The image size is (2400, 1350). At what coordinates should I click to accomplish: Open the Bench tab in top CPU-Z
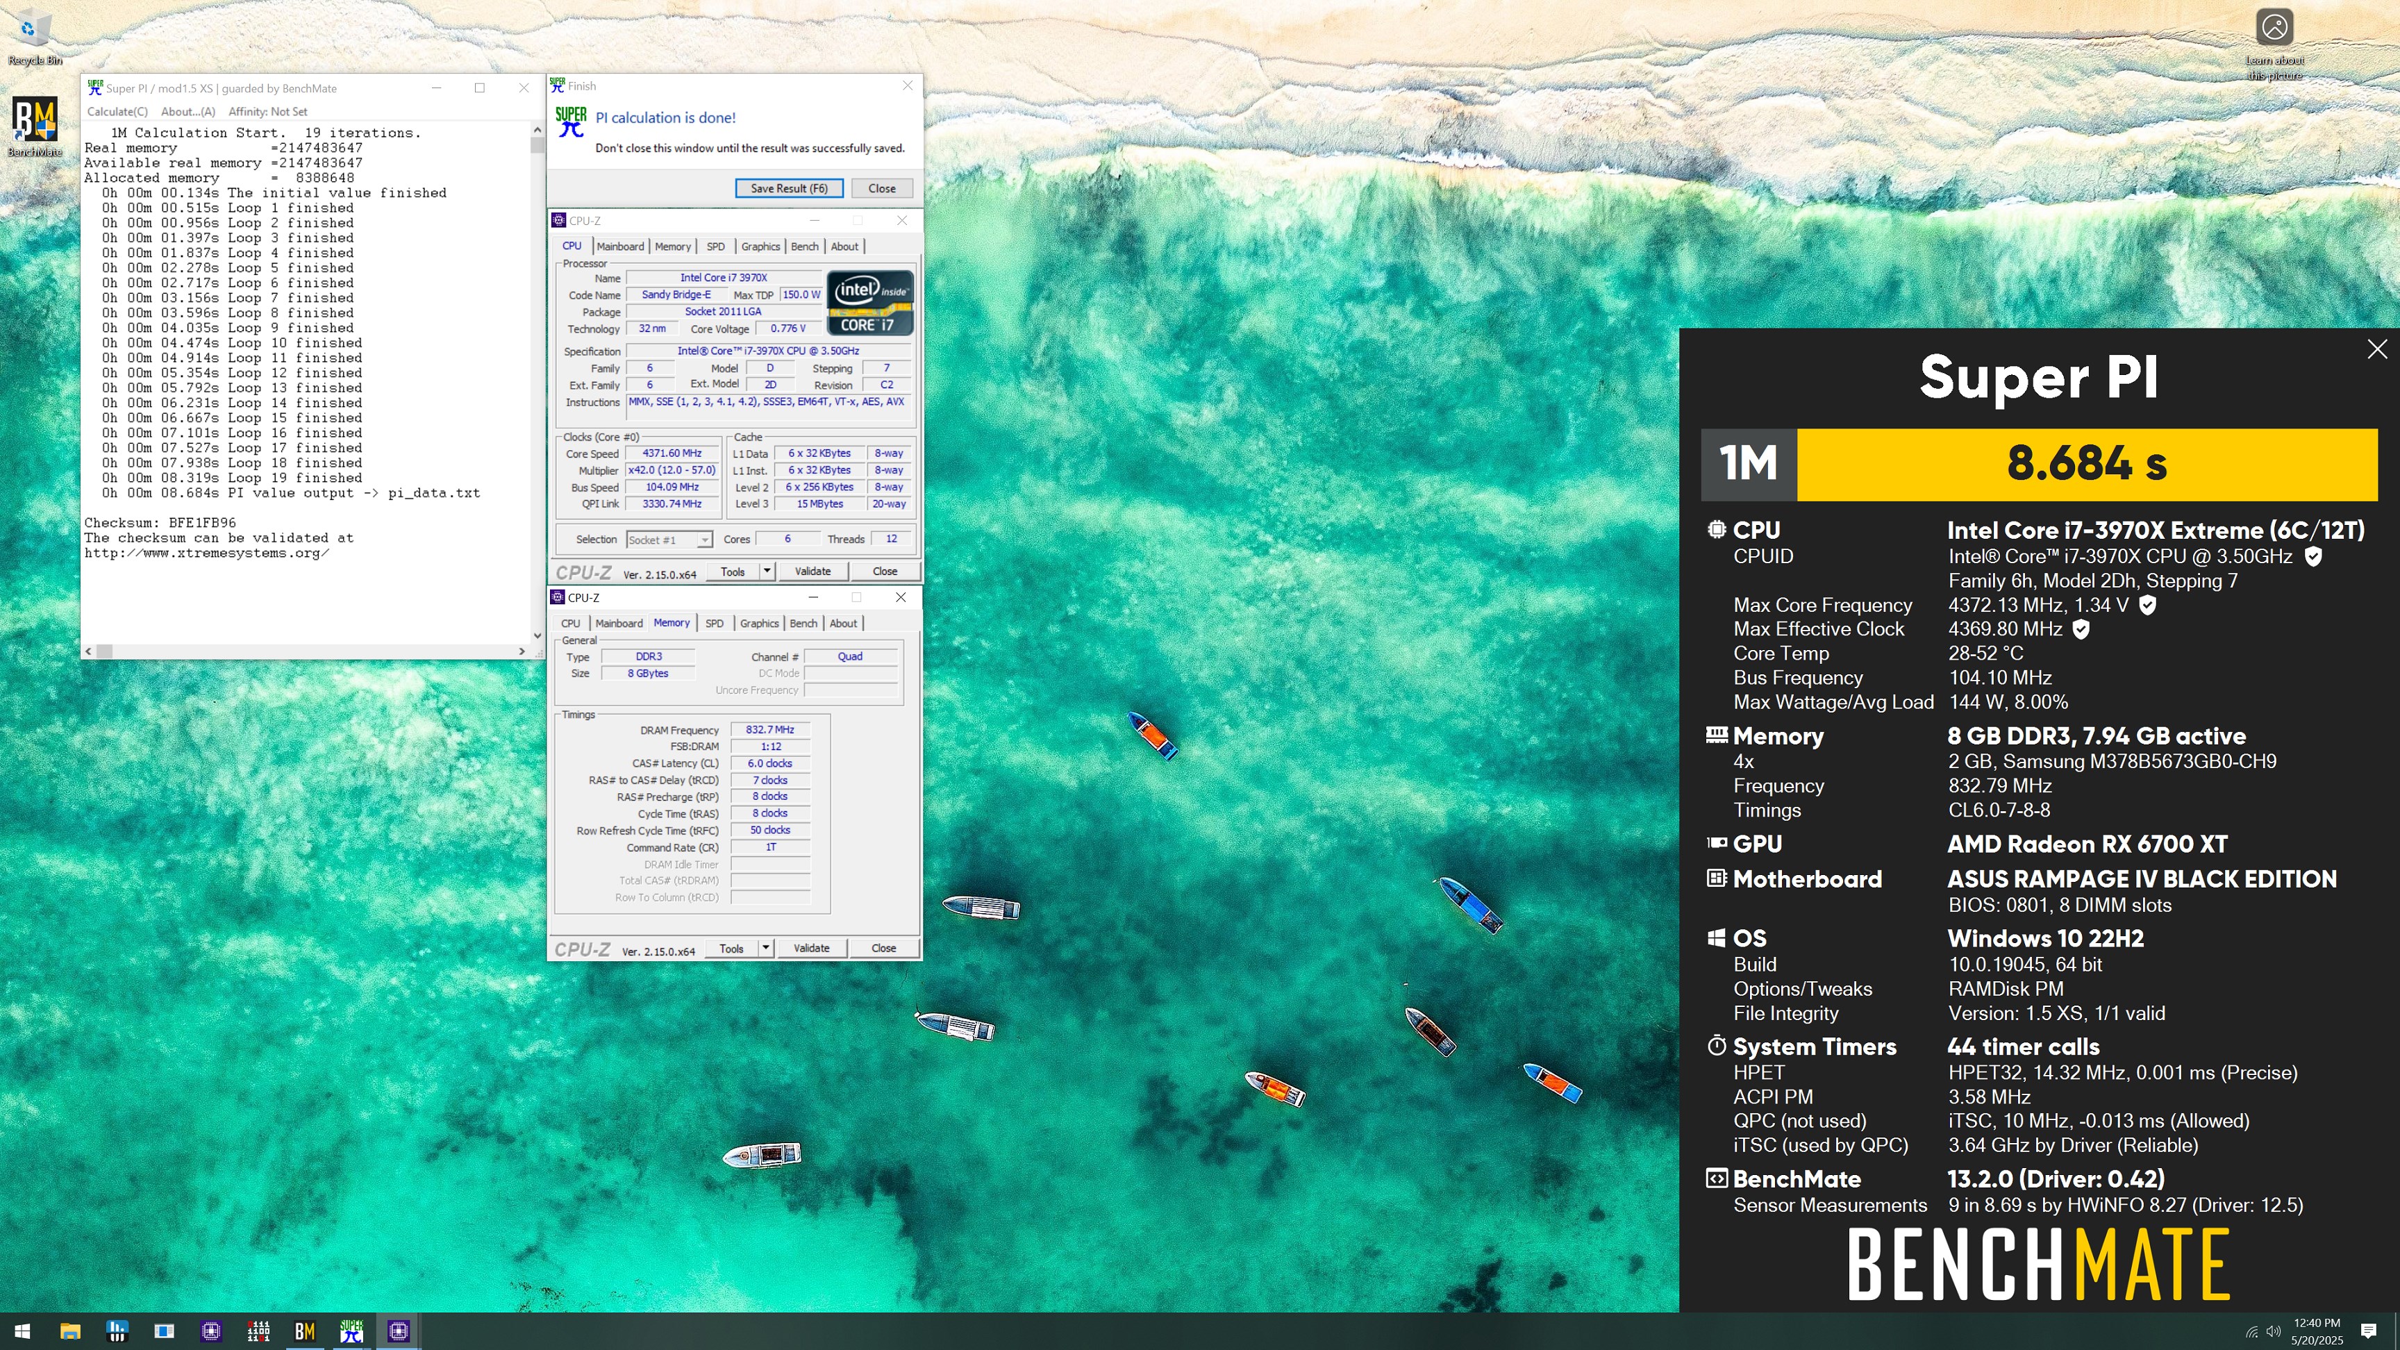805,246
